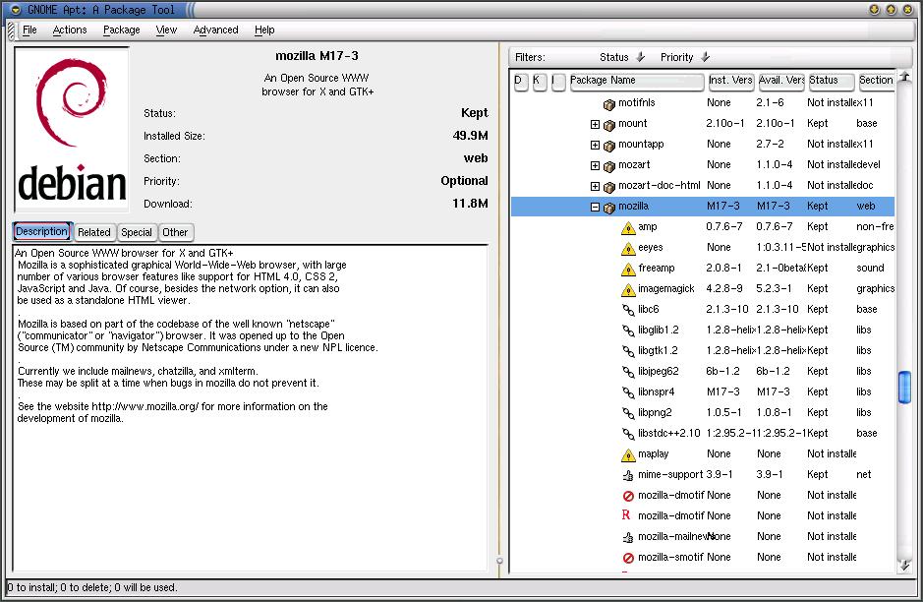Click the red R icon for mozilla-dmotif
Viewport: 923px width, 602px height.
pyautogui.click(x=628, y=515)
